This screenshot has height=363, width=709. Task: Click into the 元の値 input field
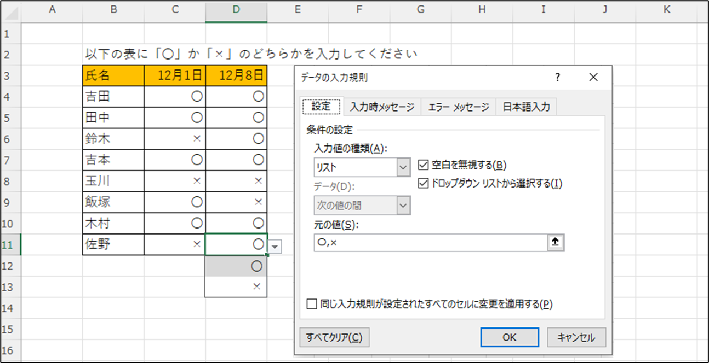tap(431, 243)
